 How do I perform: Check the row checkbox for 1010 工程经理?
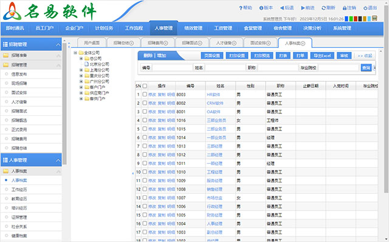point(145,172)
